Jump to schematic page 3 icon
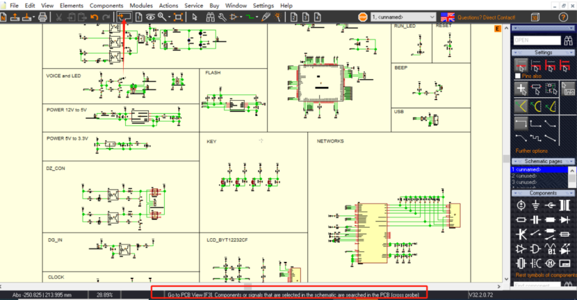 point(305,17)
